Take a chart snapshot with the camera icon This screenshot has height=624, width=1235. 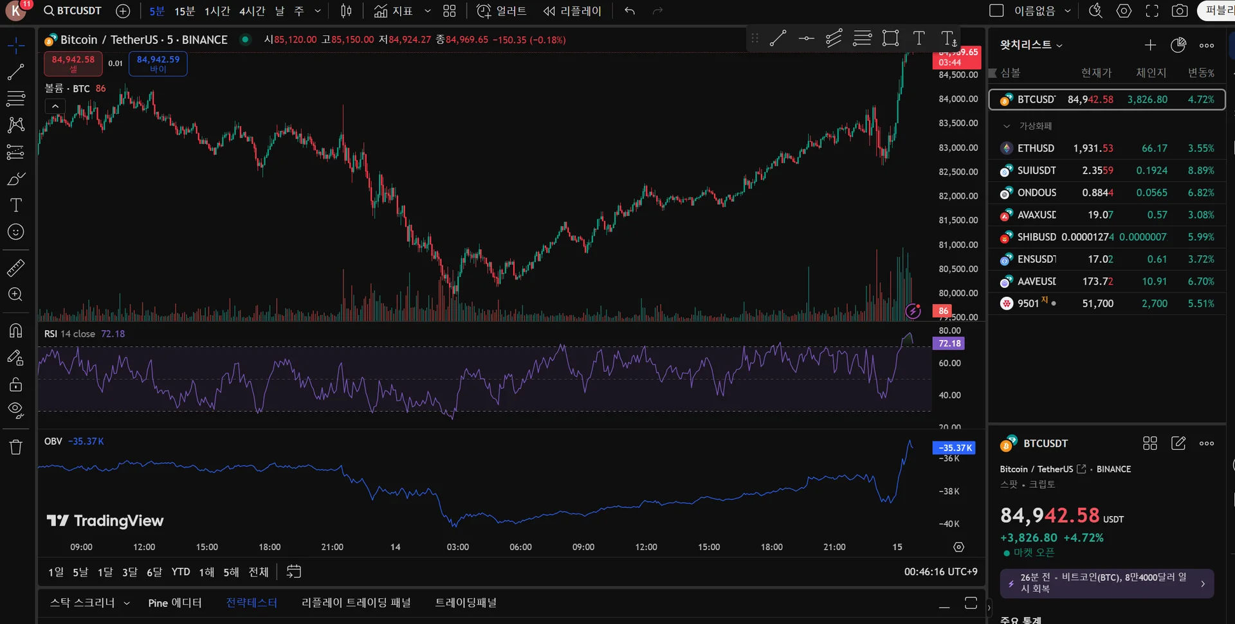1179,11
